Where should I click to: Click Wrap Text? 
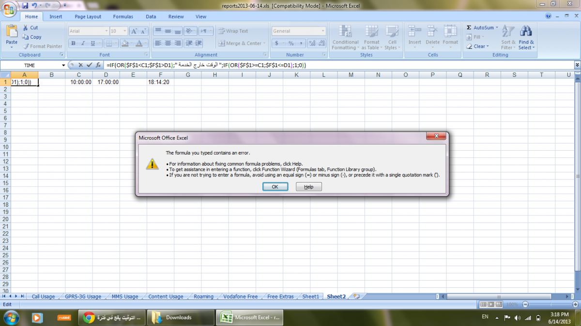pos(233,31)
